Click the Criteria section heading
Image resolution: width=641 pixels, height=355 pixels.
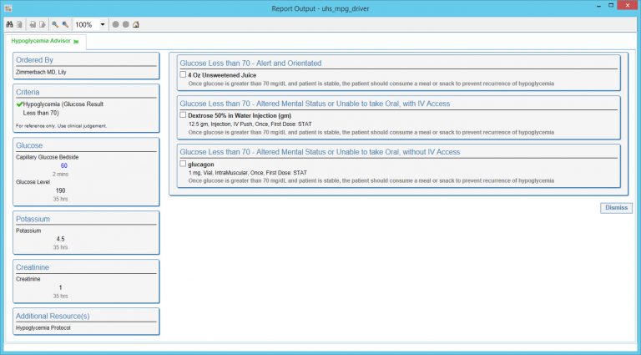(28, 92)
